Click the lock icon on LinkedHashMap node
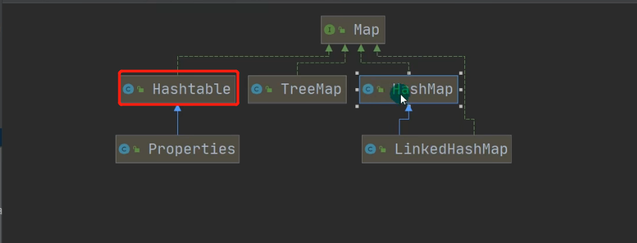 pos(383,149)
